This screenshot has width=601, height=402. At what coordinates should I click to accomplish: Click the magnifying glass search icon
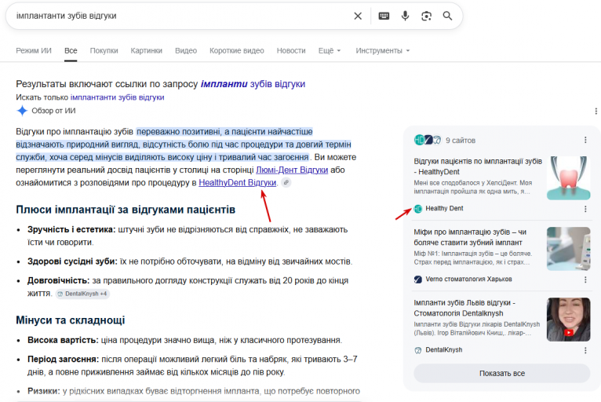point(447,16)
